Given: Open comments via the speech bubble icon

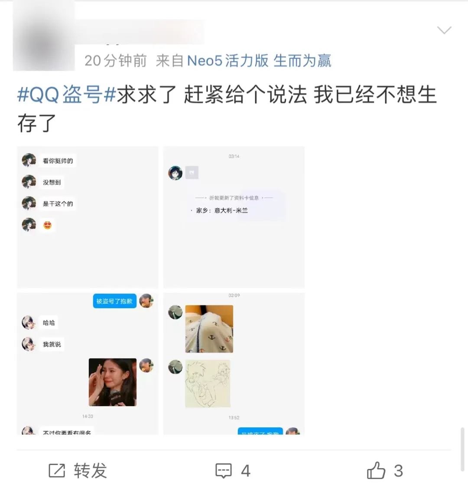Looking at the screenshot, I should [223, 471].
